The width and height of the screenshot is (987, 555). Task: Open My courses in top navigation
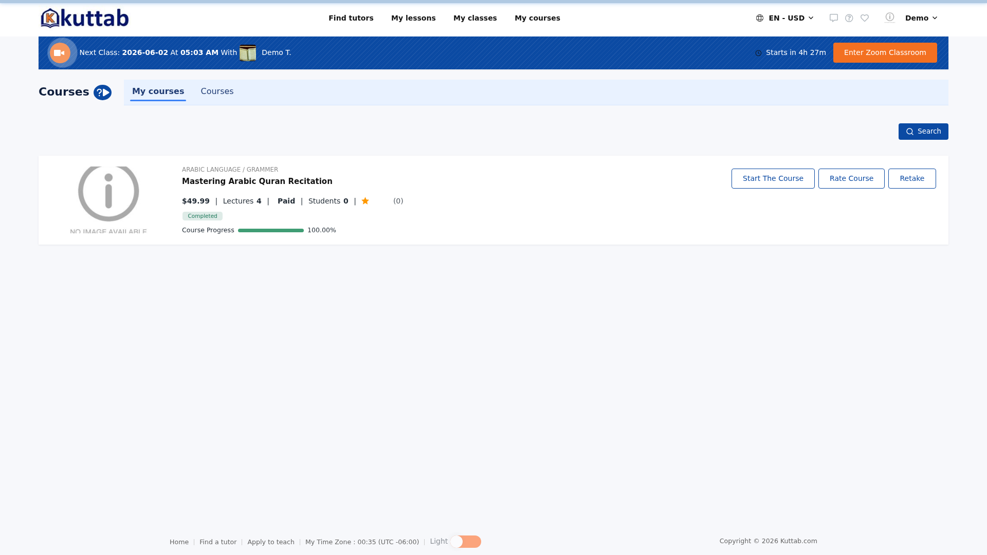(537, 18)
